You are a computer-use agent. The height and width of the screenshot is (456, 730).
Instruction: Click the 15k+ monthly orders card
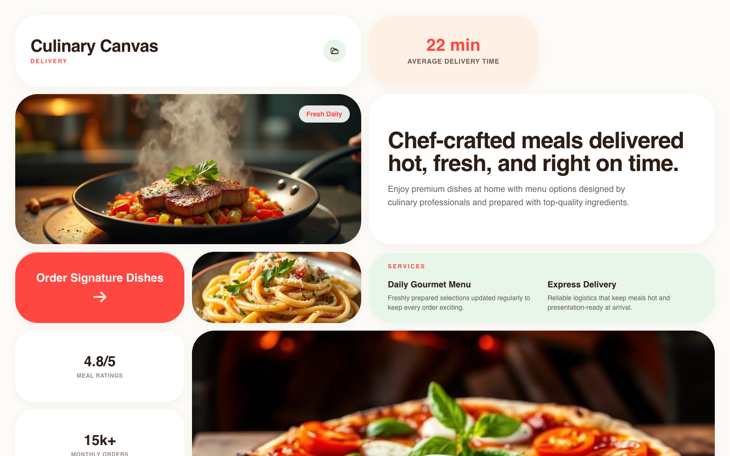point(100,433)
